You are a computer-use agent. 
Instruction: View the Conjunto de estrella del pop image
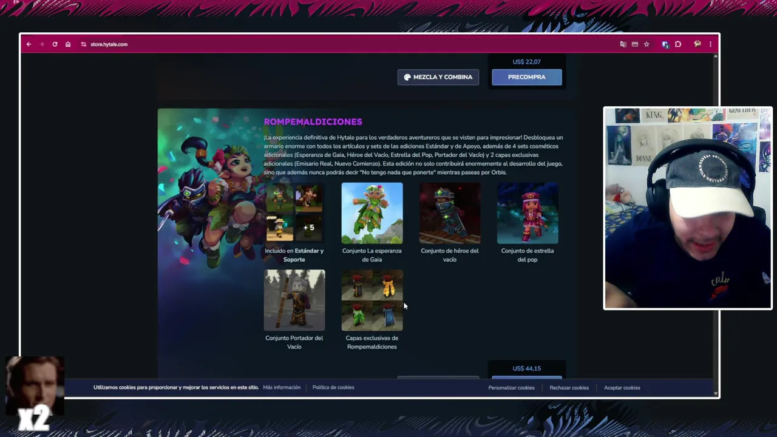coord(528,213)
